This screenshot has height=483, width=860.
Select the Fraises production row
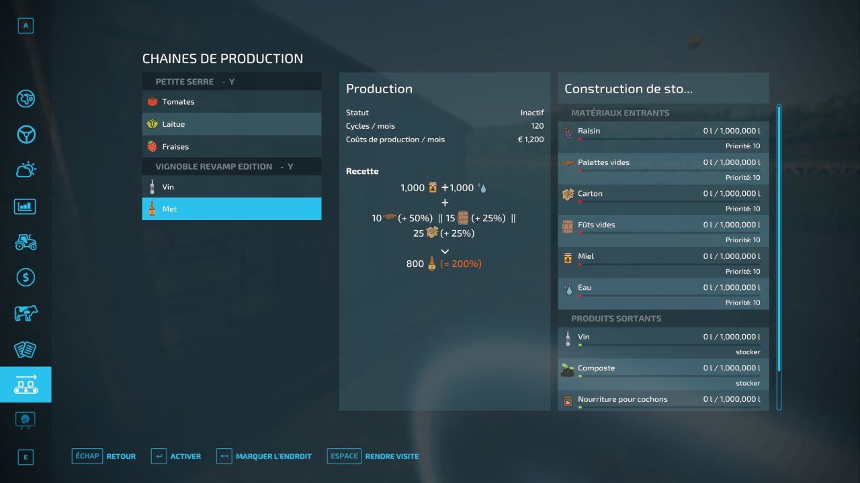point(232,146)
